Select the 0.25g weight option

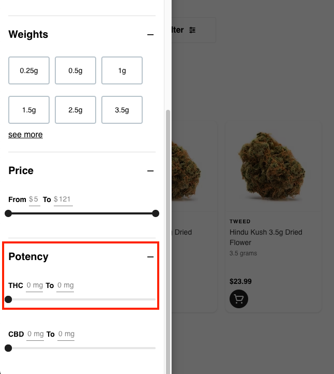click(29, 70)
